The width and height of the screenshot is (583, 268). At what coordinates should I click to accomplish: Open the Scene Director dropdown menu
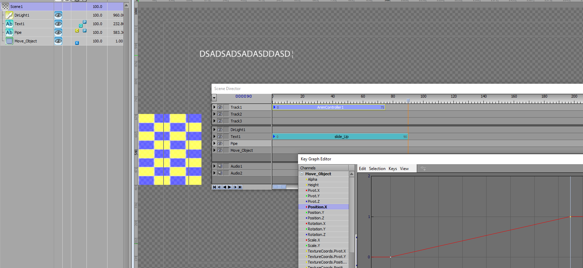(214, 98)
